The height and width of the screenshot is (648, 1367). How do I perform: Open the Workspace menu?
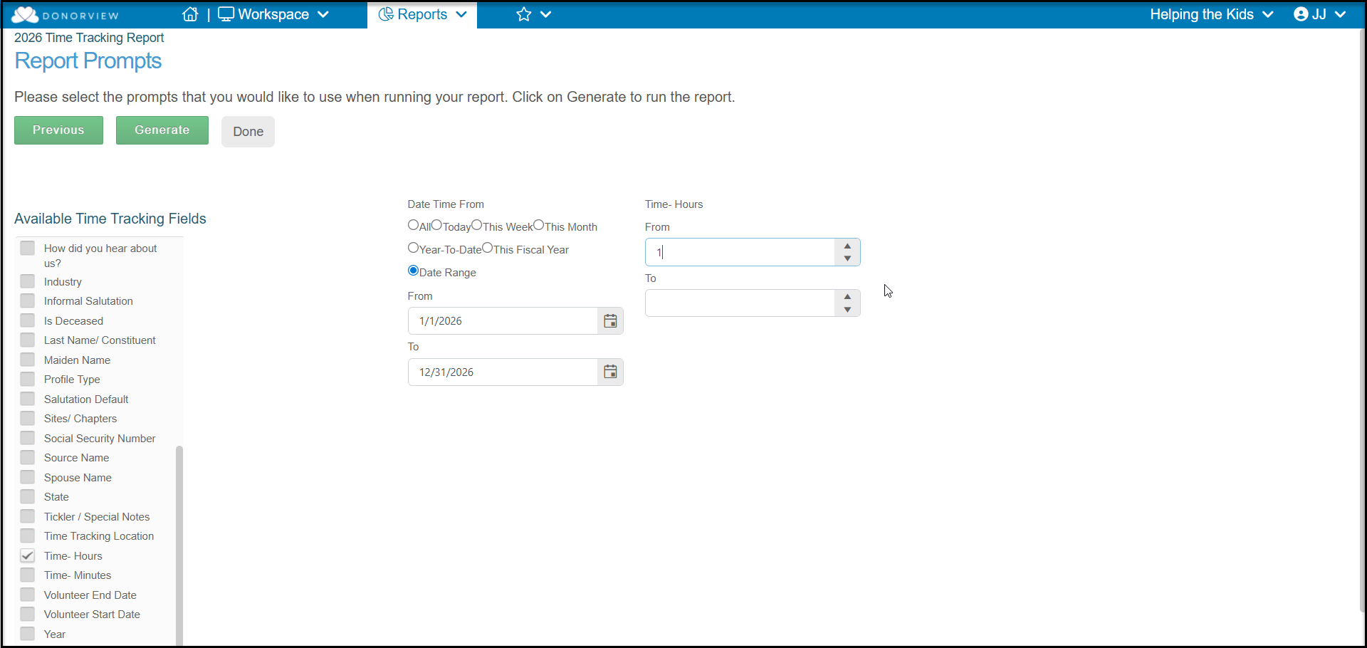pos(273,14)
